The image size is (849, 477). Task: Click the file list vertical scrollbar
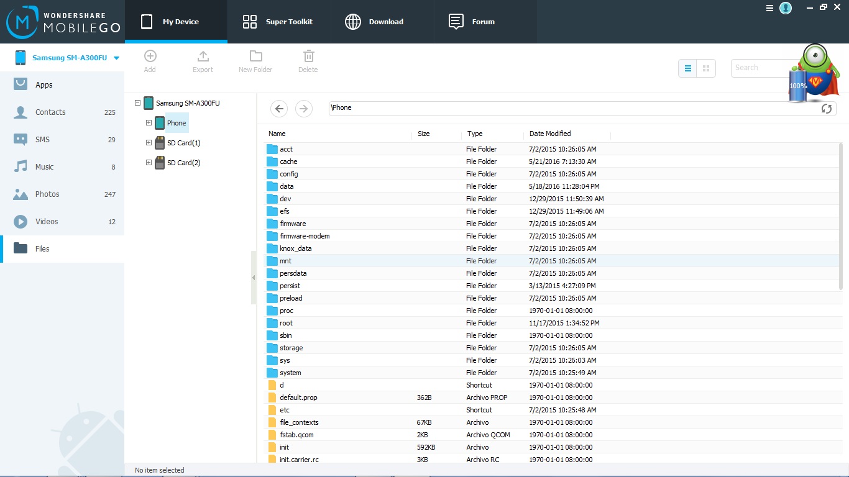pos(841,217)
